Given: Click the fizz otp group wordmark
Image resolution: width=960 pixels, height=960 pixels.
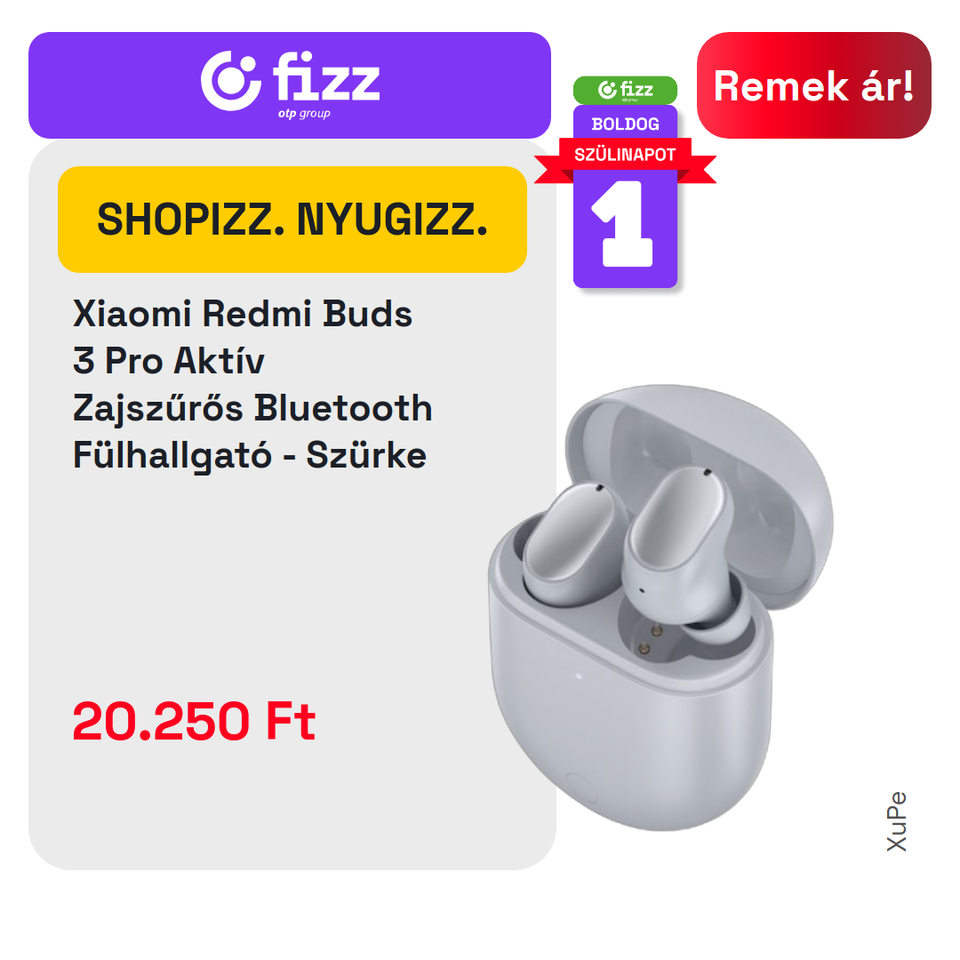Looking at the screenshot, I should point(326,84).
